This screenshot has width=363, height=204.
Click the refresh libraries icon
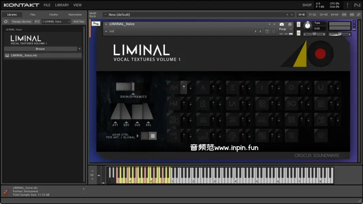click(x=6, y=21)
